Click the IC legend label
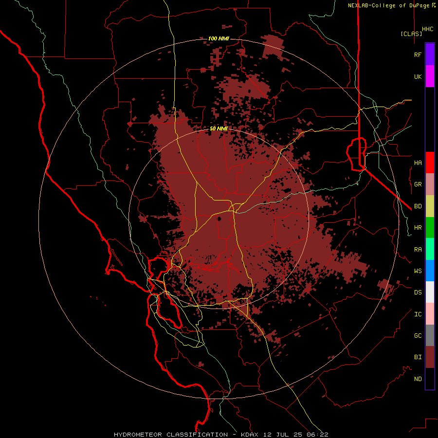The image size is (438, 438). coord(418,314)
